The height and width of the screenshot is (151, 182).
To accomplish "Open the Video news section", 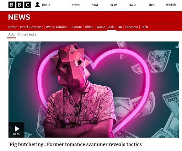I will (89, 27).
